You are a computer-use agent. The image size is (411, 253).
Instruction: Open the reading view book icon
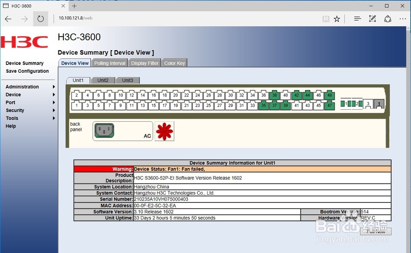[326, 18]
